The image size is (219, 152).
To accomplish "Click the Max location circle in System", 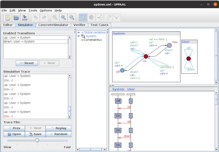I will (x=169, y=45).
